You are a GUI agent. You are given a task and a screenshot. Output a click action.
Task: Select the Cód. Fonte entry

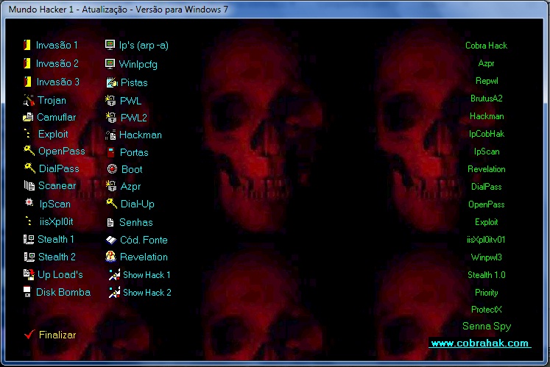pyautogui.click(x=144, y=240)
